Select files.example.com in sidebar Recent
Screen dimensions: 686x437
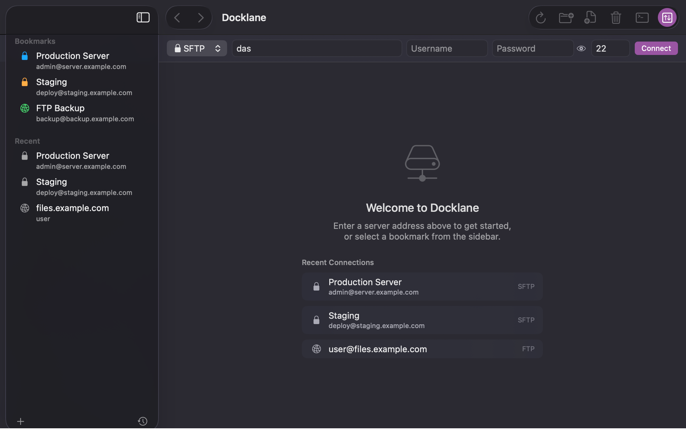[x=82, y=213]
